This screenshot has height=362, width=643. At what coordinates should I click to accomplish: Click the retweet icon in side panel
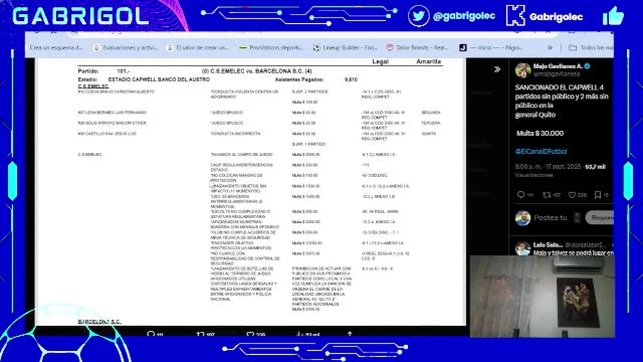pyautogui.click(x=547, y=195)
